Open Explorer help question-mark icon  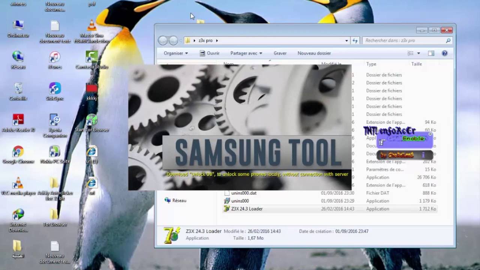[445, 53]
